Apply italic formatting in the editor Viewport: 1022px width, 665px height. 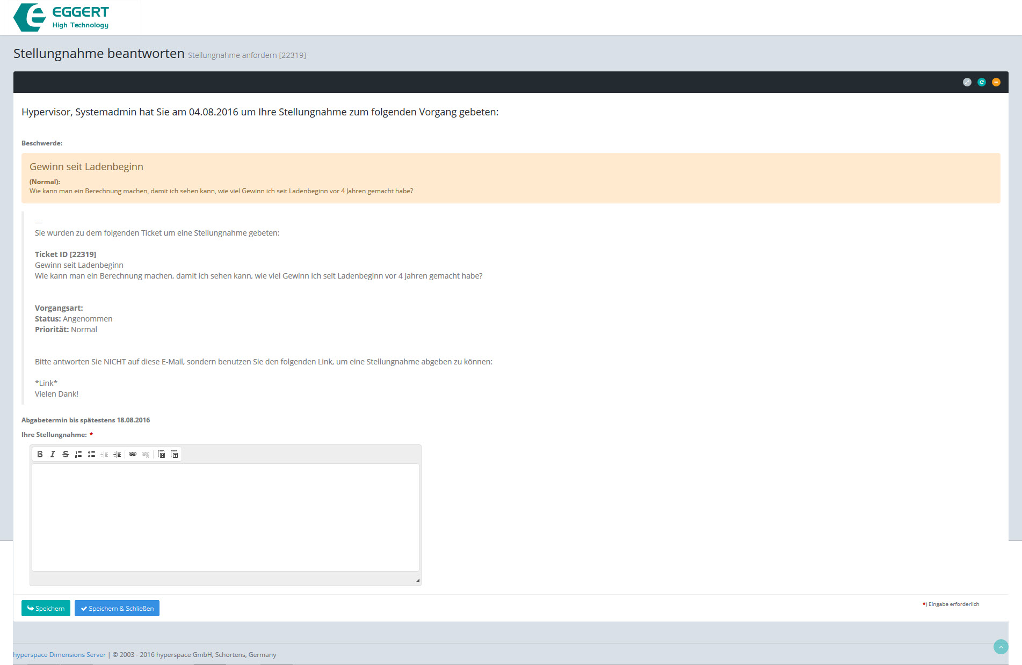[x=53, y=454]
